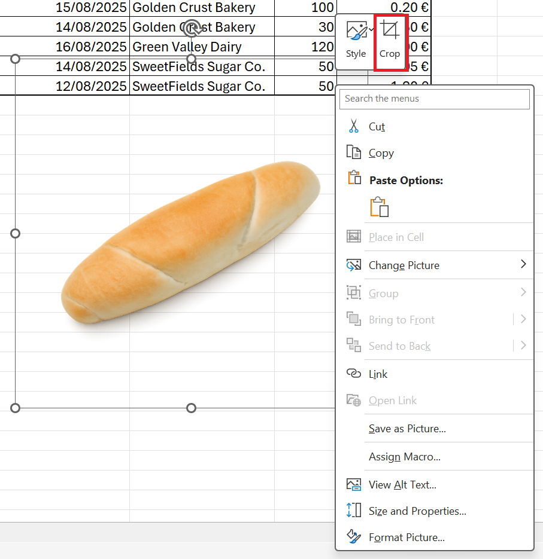Click the Search the menus field

point(435,99)
